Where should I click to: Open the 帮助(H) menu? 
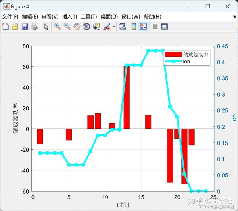tap(152, 17)
